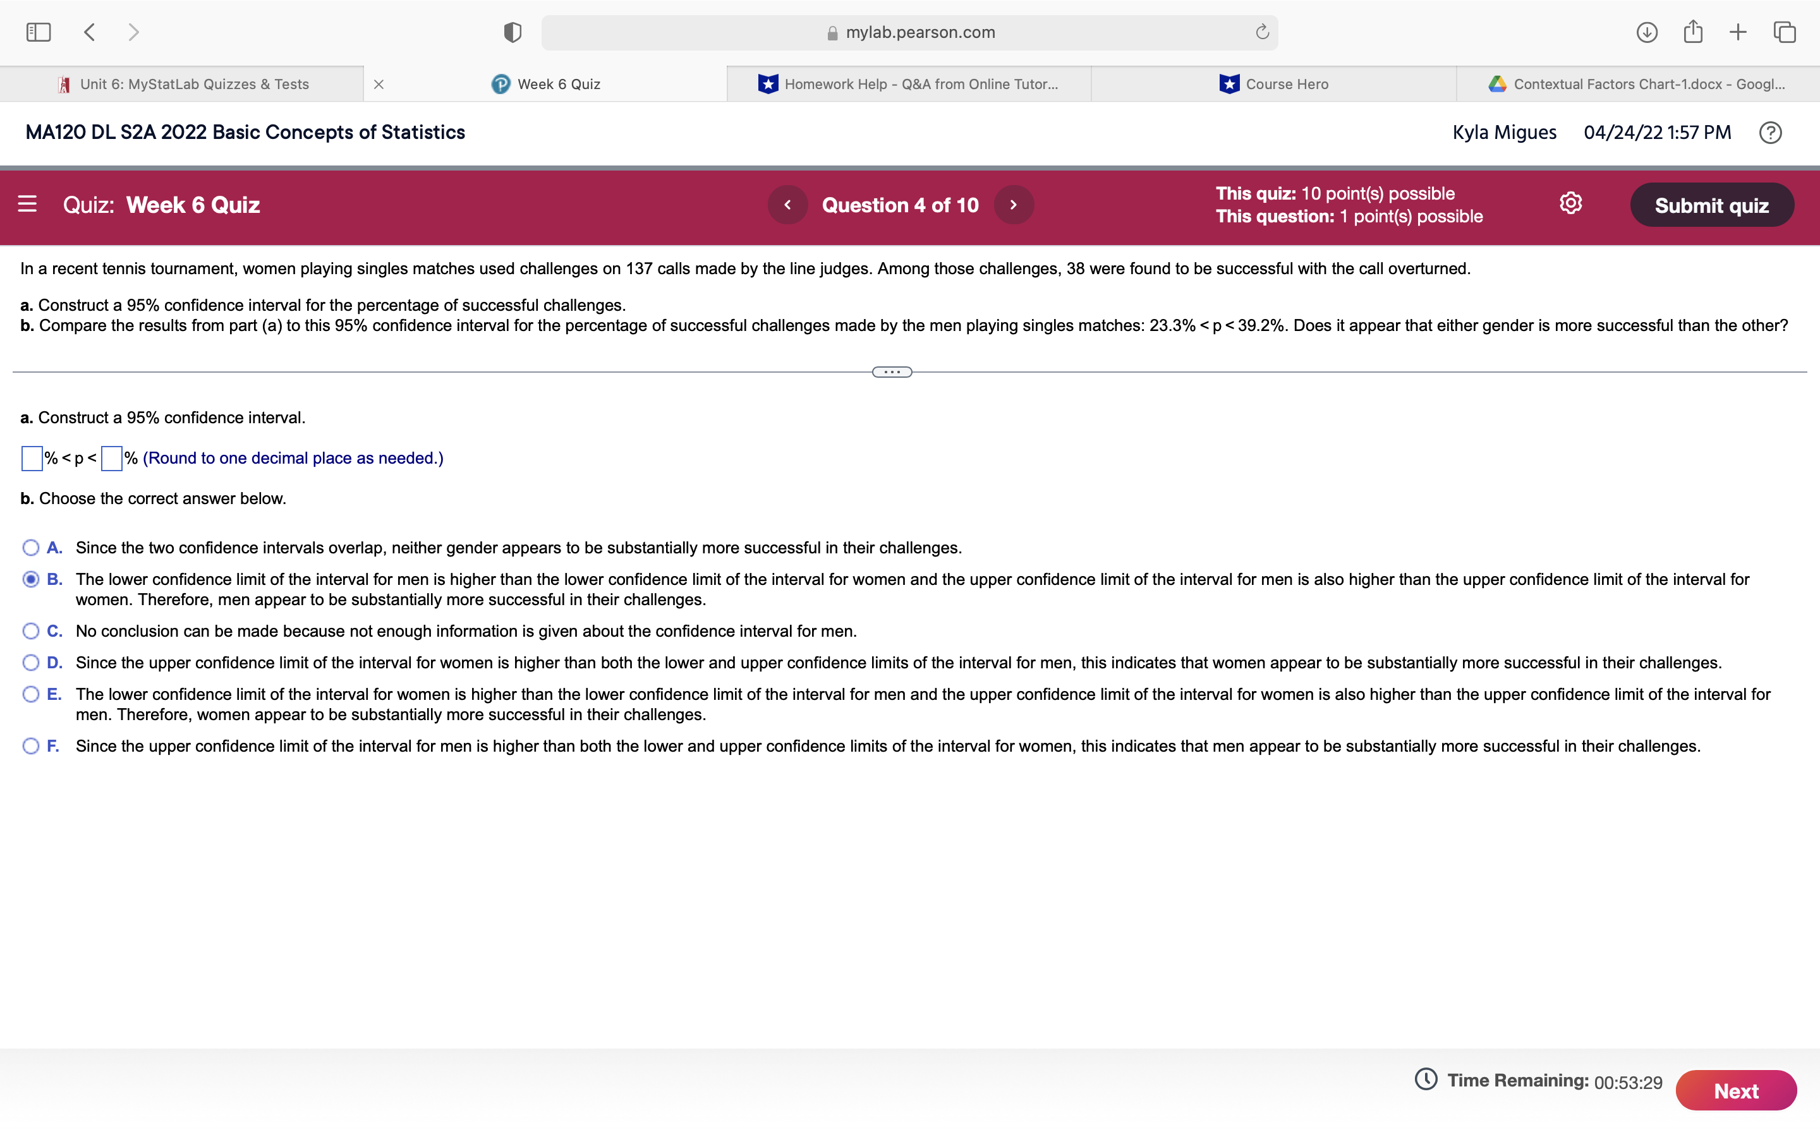Click the help question mark icon
1820x1137 pixels.
(1771, 133)
